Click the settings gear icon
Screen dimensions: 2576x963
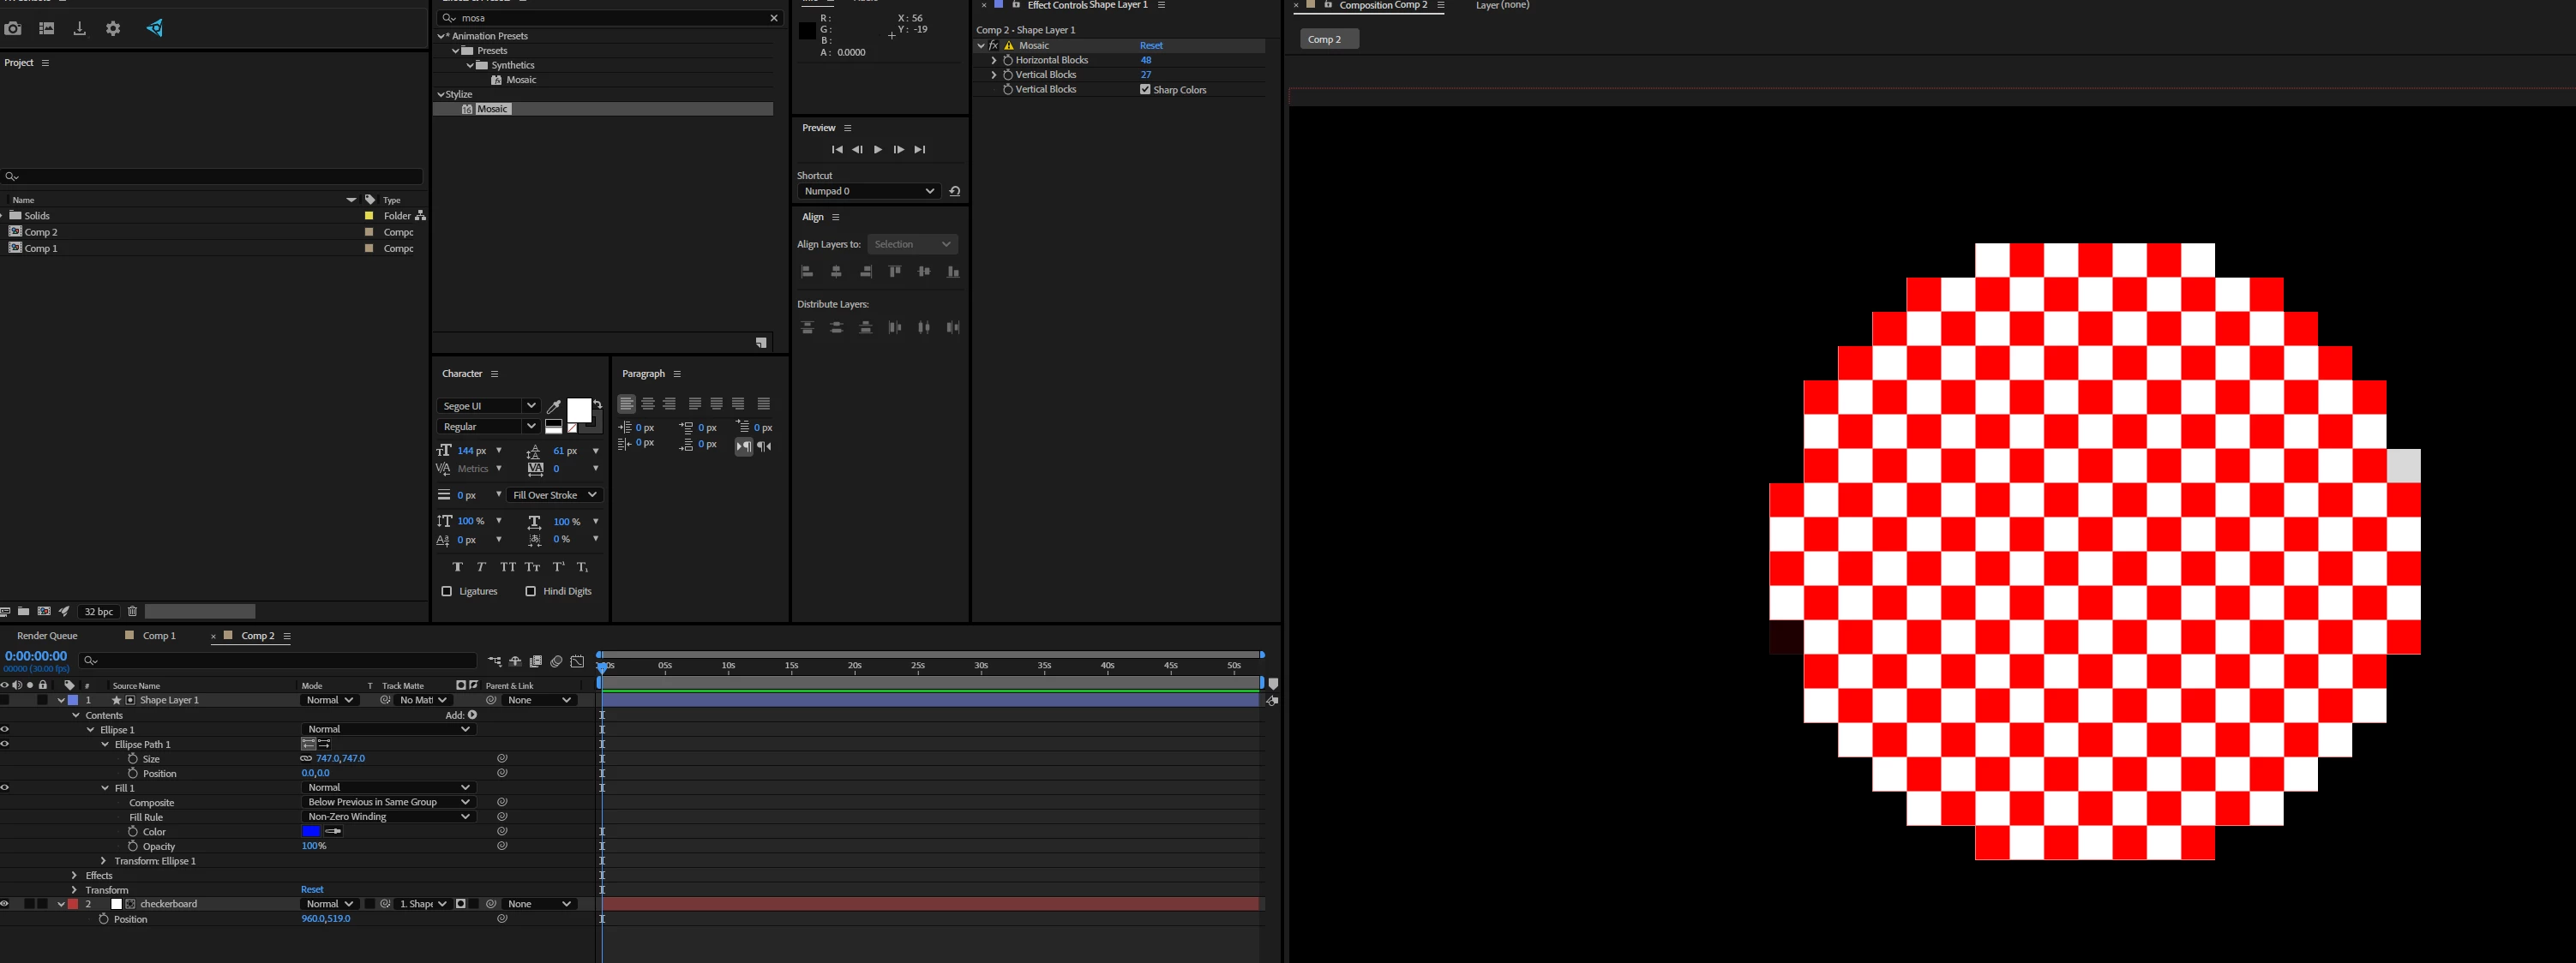tap(113, 28)
